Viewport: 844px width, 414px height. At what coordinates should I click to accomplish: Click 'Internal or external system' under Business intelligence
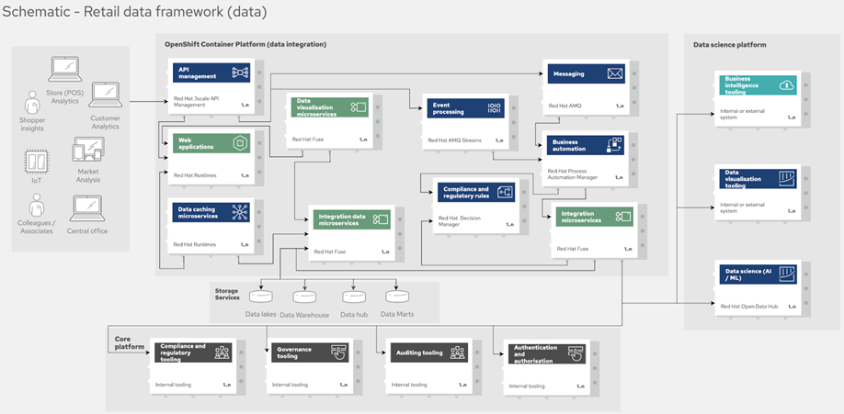tap(742, 114)
